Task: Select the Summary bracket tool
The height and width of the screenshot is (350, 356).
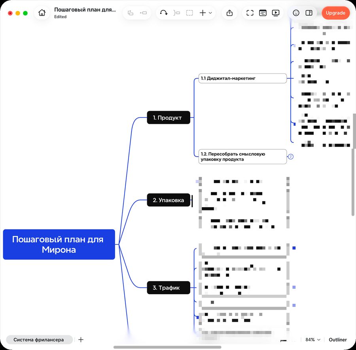Action: (x=176, y=13)
